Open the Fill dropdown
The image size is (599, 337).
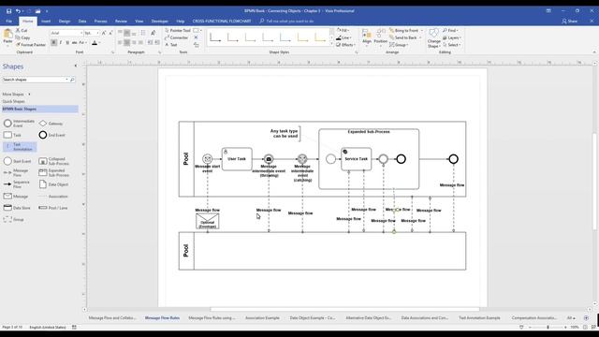tap(343, 30)
